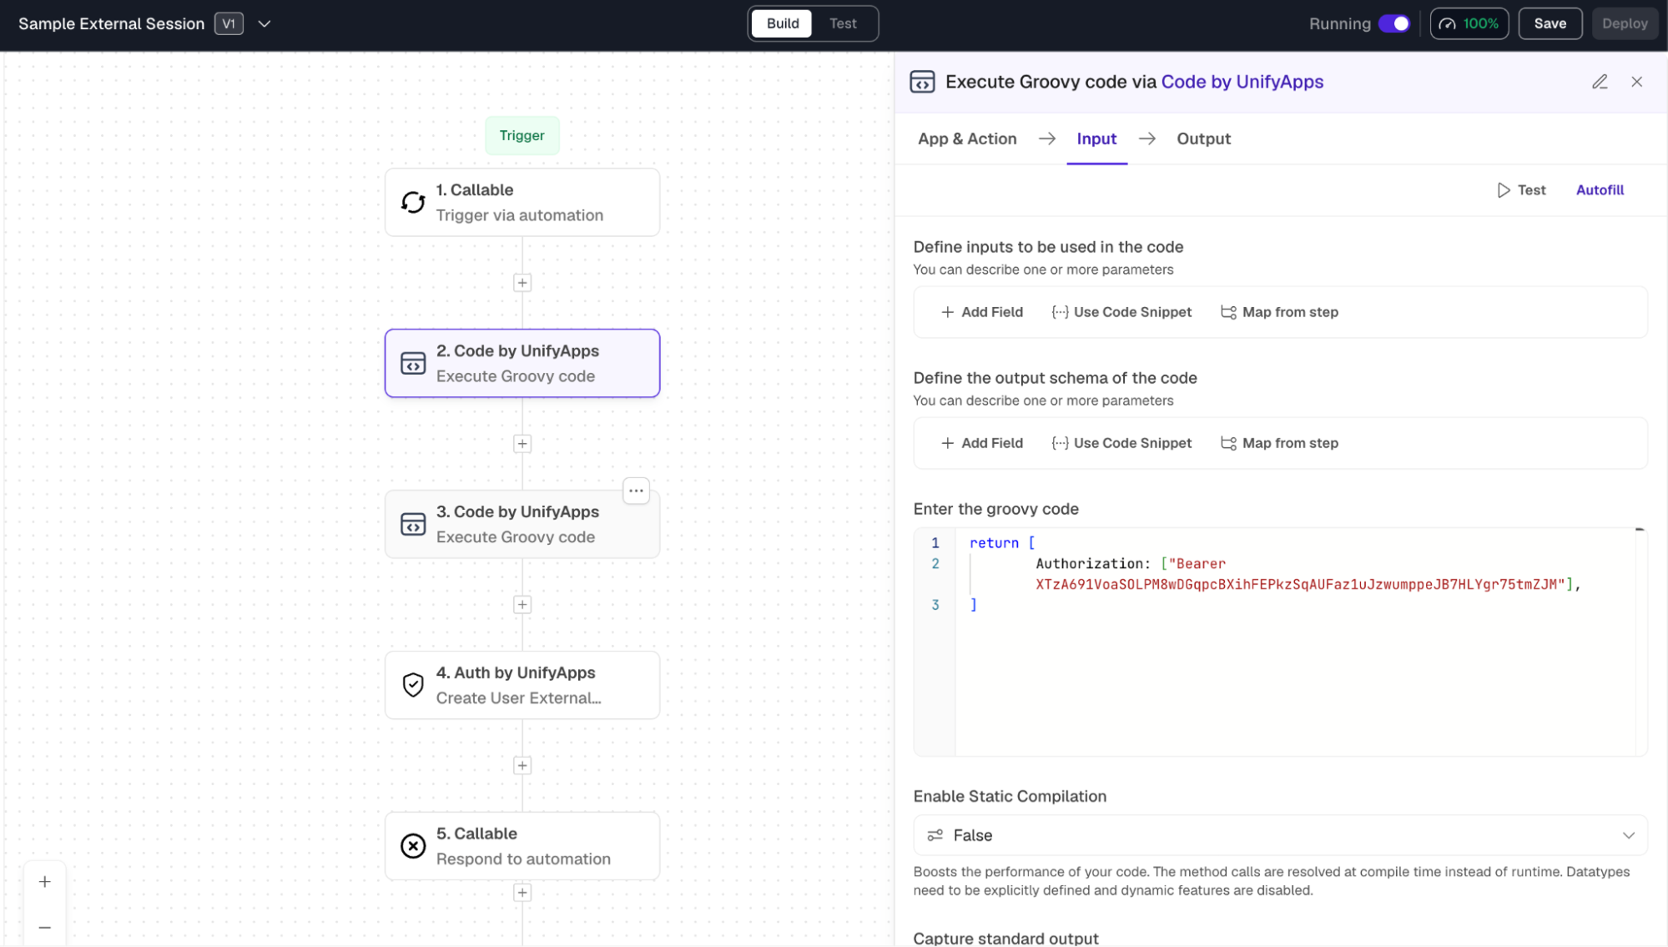Click the Callable trigger refresh icon

click(413, 202)
